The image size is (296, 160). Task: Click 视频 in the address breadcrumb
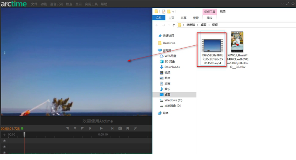click(x=215, y=25)
